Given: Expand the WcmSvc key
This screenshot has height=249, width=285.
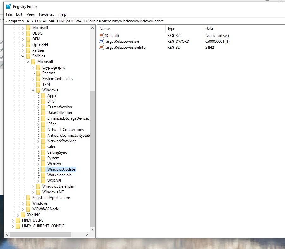Looking at the screenshot, I should (38, 164).
